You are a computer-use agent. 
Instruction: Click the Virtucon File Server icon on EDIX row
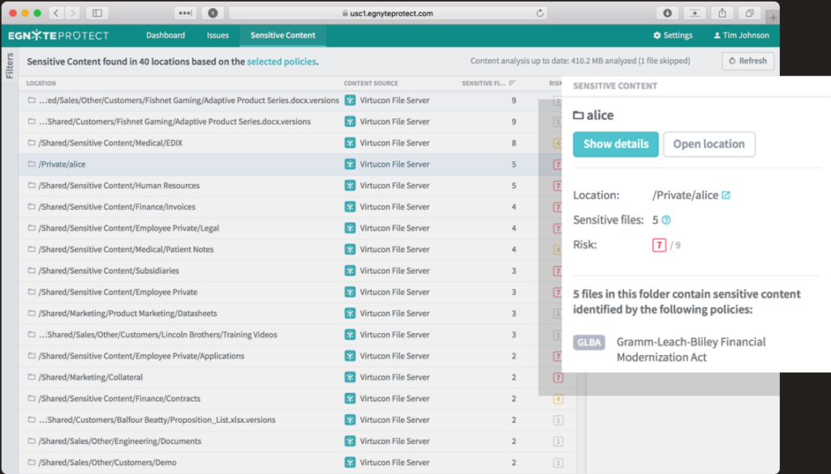[349, 143]
